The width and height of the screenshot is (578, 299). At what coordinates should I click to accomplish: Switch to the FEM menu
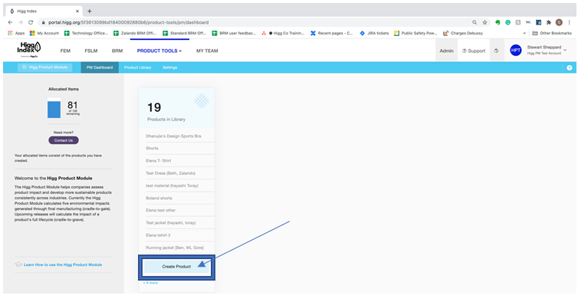coord(65,51)
